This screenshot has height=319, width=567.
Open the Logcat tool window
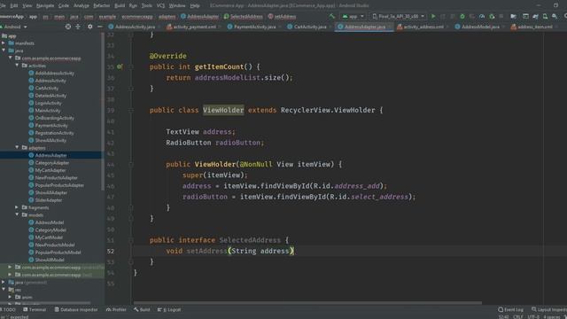169,309
